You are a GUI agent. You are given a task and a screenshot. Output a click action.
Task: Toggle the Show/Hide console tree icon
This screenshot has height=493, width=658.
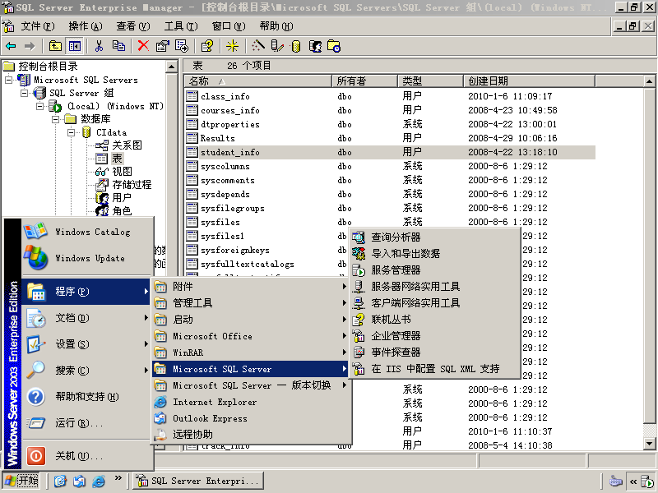tap(75, 46)
